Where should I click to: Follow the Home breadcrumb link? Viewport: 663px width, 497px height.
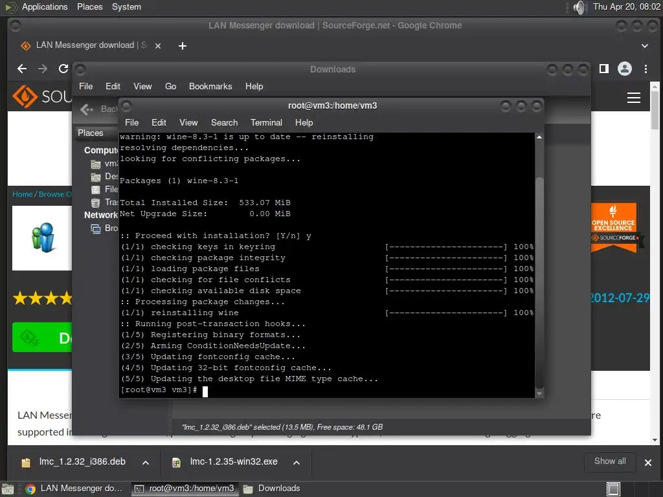(x=23, y=194)
